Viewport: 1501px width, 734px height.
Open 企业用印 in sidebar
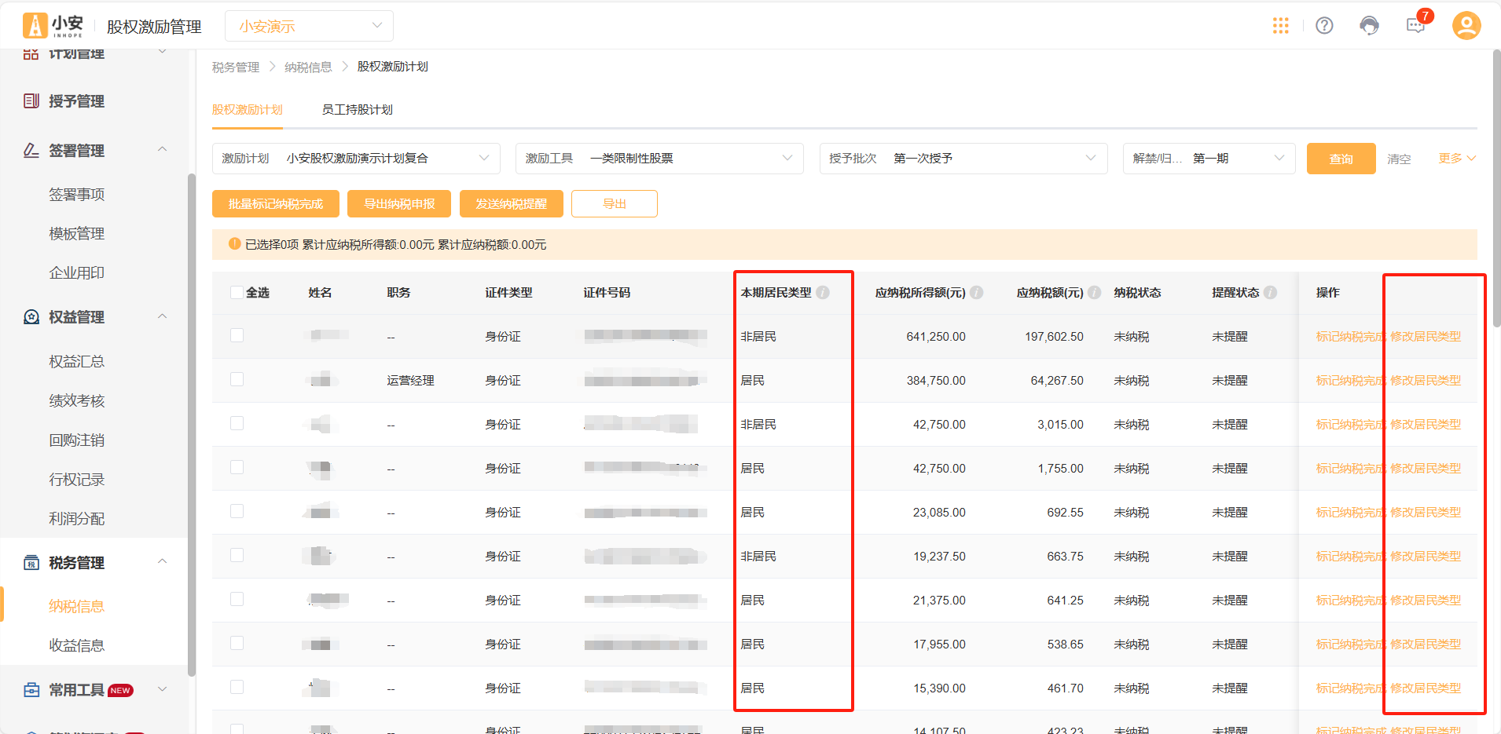pos(77,273)
